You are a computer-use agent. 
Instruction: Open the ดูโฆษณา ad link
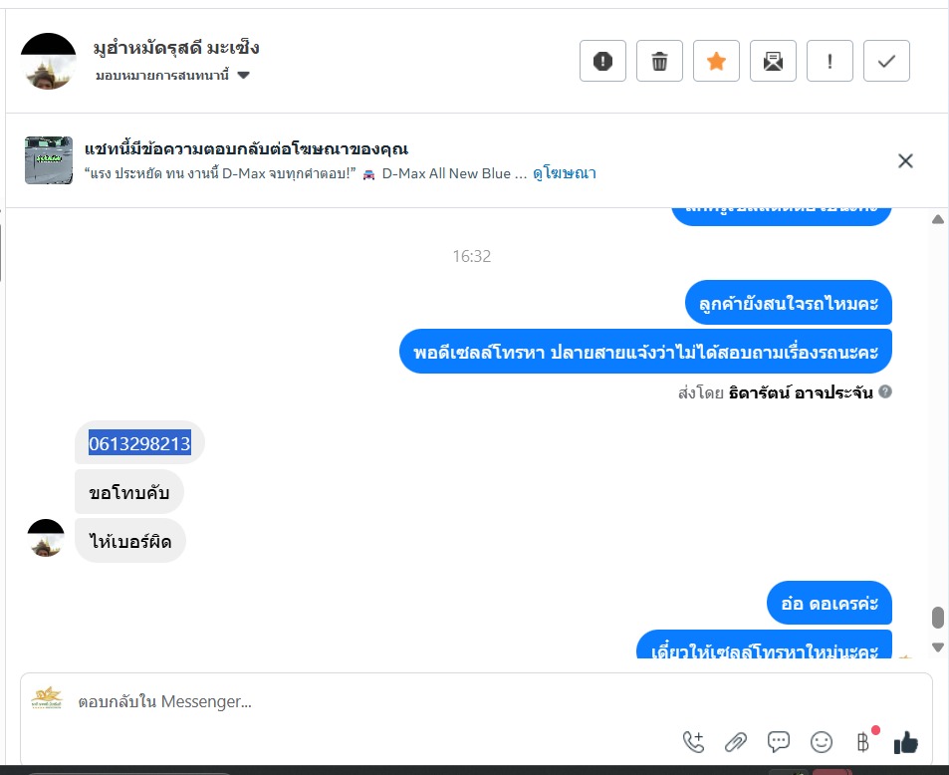pos(564,173)
